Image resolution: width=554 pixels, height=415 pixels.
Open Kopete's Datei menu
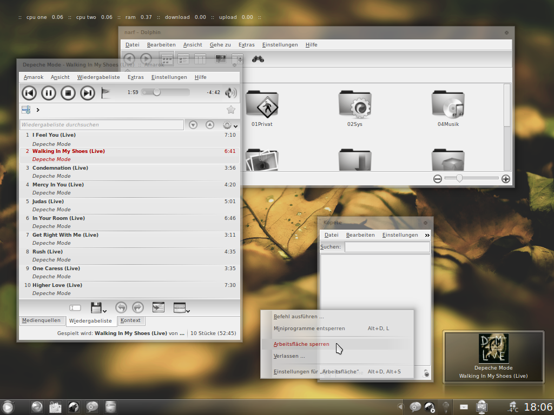click(x=332, y=235)
